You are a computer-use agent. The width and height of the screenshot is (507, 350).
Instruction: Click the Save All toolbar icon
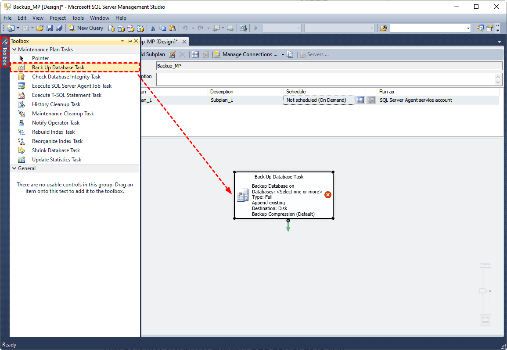(59, 28)
